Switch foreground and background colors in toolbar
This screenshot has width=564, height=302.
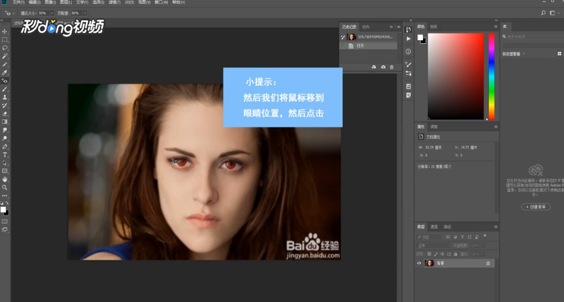(7, 203)
